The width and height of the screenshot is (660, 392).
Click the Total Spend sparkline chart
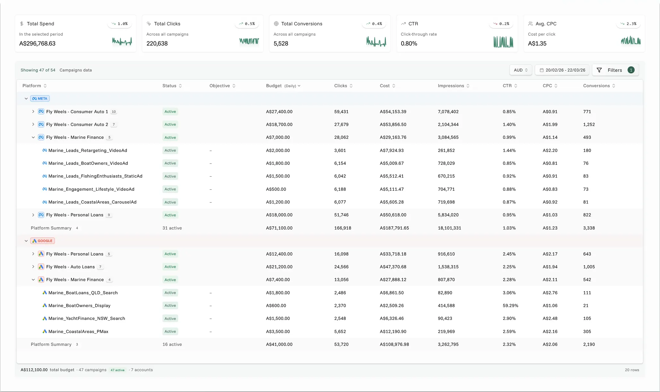[x=122, y=41]
